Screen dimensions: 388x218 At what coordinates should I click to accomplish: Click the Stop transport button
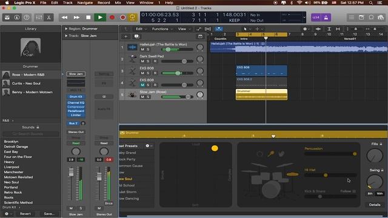(88, 18)
